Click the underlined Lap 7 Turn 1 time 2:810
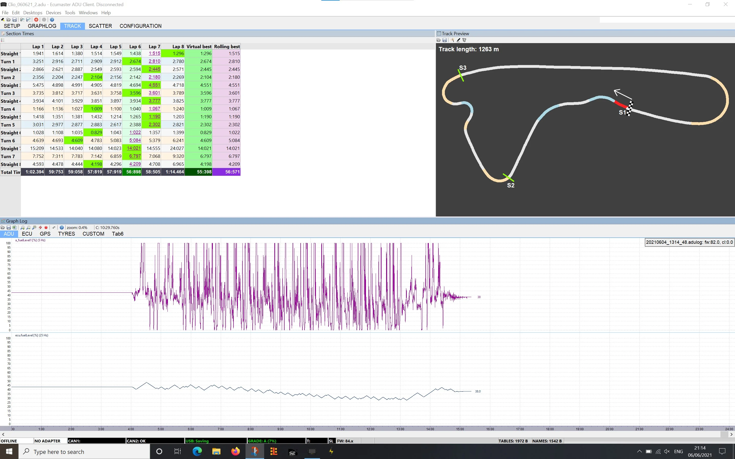735x459 pixels. pos(154,61)
